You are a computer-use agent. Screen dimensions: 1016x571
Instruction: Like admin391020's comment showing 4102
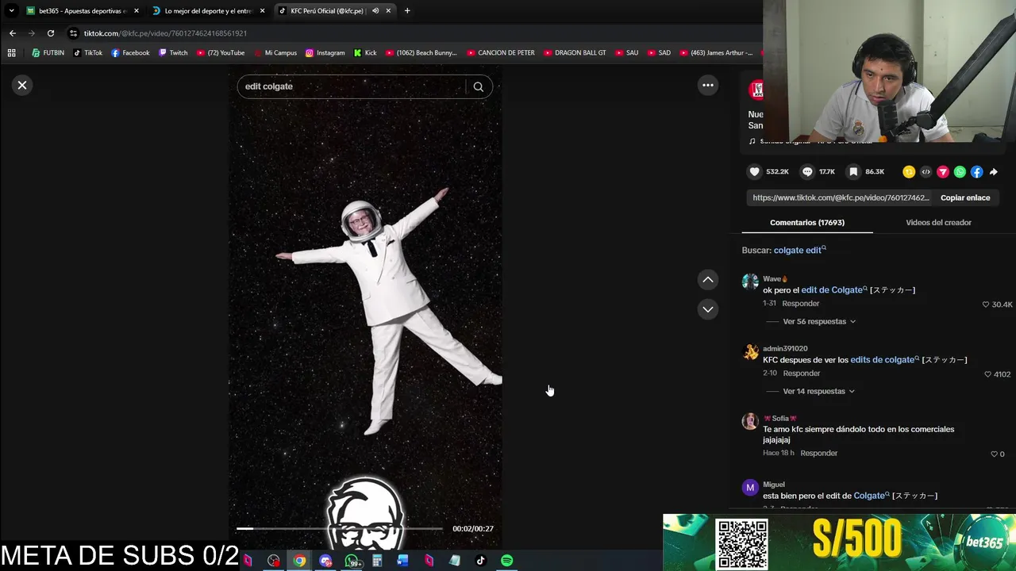pos(988,374)
